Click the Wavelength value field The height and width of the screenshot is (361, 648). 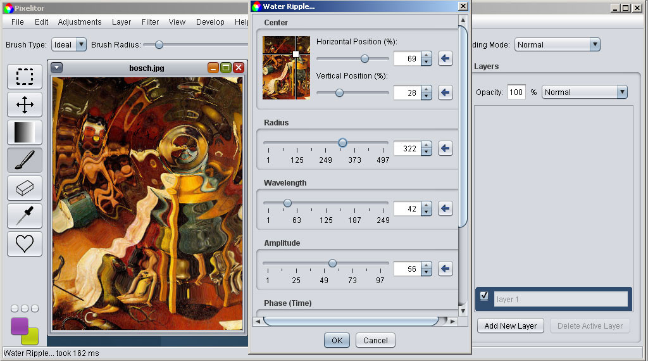(408, 208)
